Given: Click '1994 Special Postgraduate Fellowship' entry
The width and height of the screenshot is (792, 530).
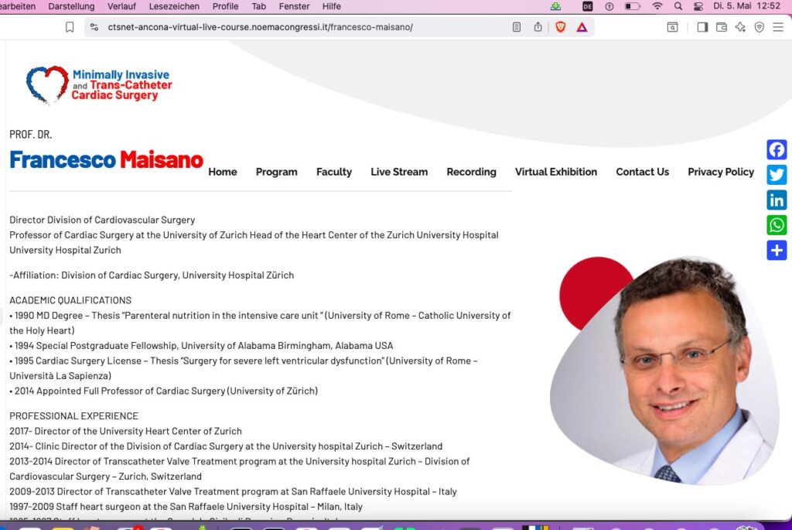Looking at the screenshot, I should coord(201,346).
